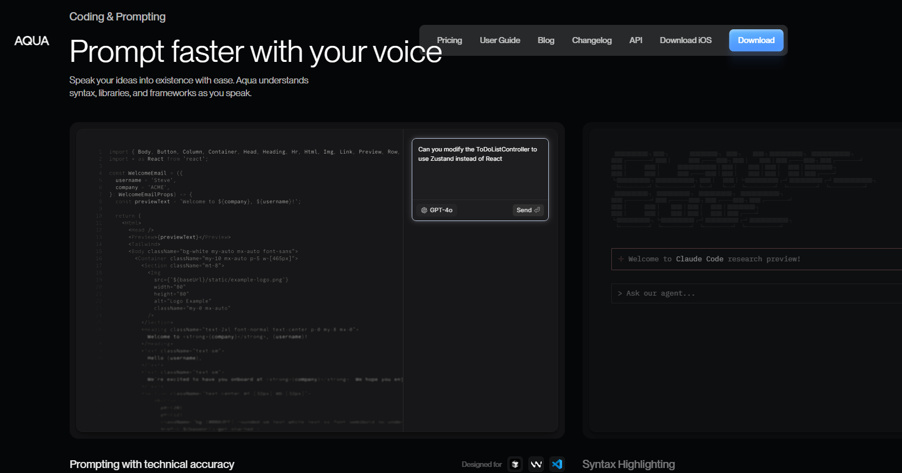Click the prompt chevron before Ask our agent
The image size is (902, 473).
coord(620,293)
